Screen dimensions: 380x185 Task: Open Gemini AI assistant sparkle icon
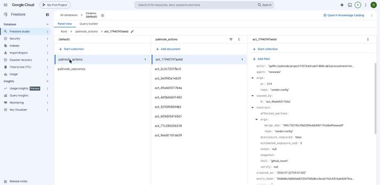tap(342, 5)
